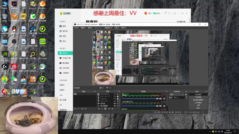This screenshot has width=239, height=134.
Task: Click 开始录制 in OBS controls
Action: tap(198, 97)
